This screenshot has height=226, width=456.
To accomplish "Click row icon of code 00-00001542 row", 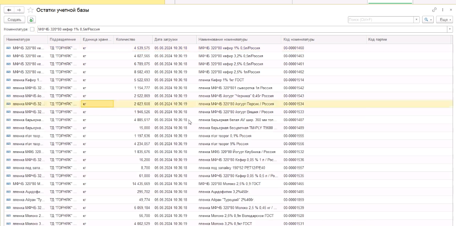I will [x=9, y=88].
